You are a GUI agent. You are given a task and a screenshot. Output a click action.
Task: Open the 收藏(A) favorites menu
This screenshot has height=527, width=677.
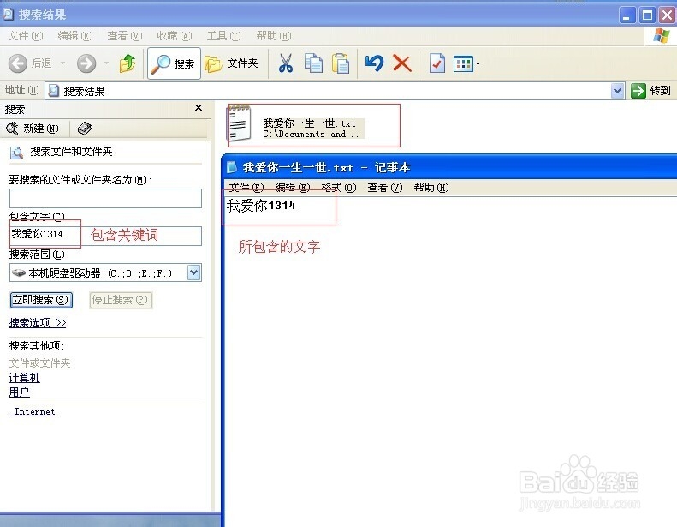pyautogui.click(x=175, y=36)
